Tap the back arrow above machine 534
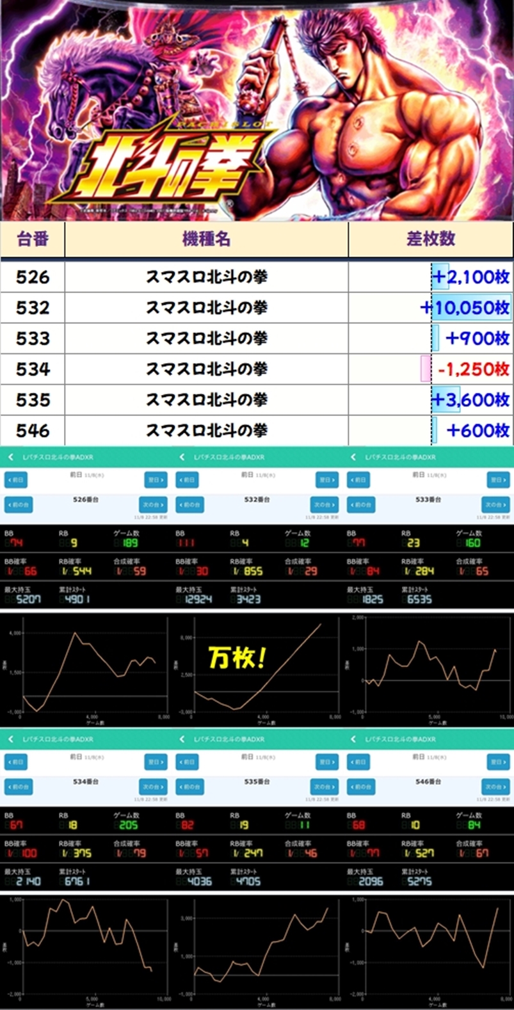This screenshot has height=1010, width=514. coord(11,739)
